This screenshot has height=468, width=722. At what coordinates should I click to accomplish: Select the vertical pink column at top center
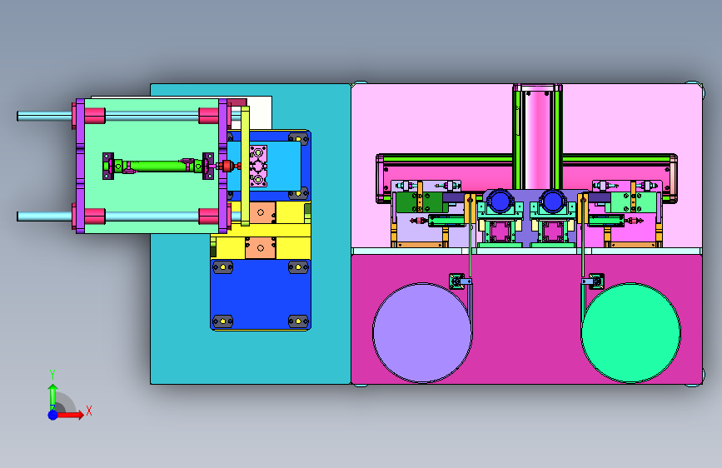point(537,138)
